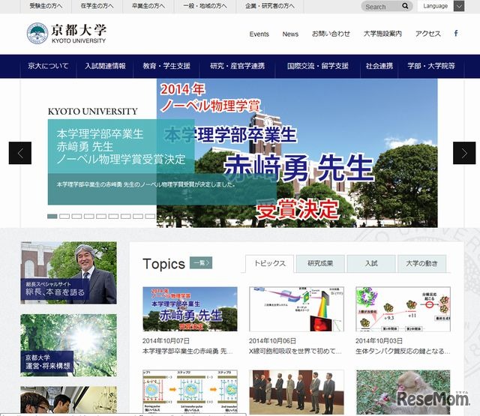Open 大学施設案内 link
The image size is (480, 416).
pos(382,34)
